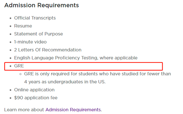183x114 pixels.
Task: Click the $90 application fee item
Action: [36, 98]
